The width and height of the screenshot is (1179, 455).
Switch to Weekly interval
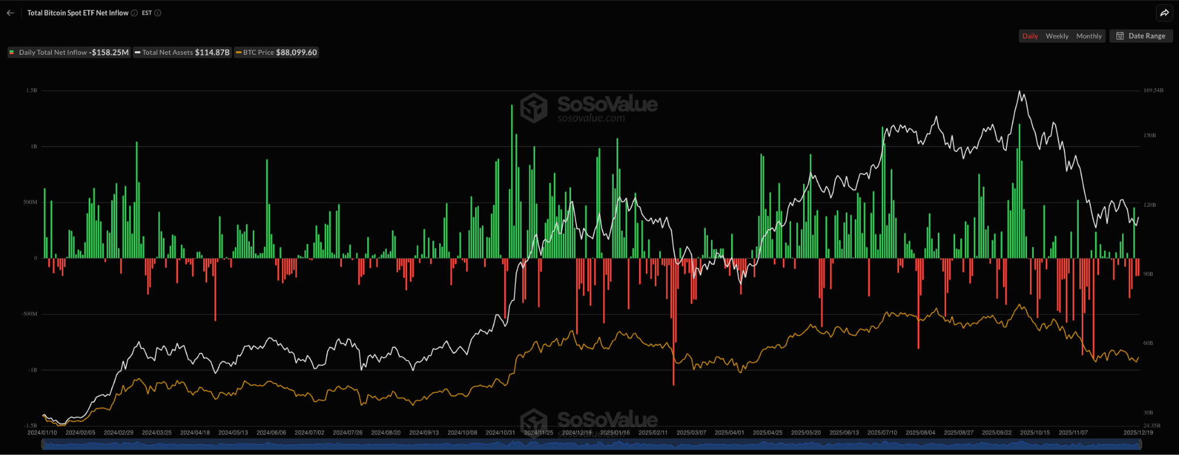[1057, 36]
